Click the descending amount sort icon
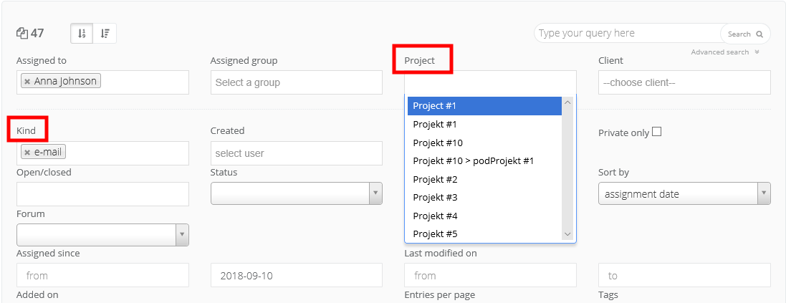Viewport: 786px width, 303px height. [x=105, y=33]
